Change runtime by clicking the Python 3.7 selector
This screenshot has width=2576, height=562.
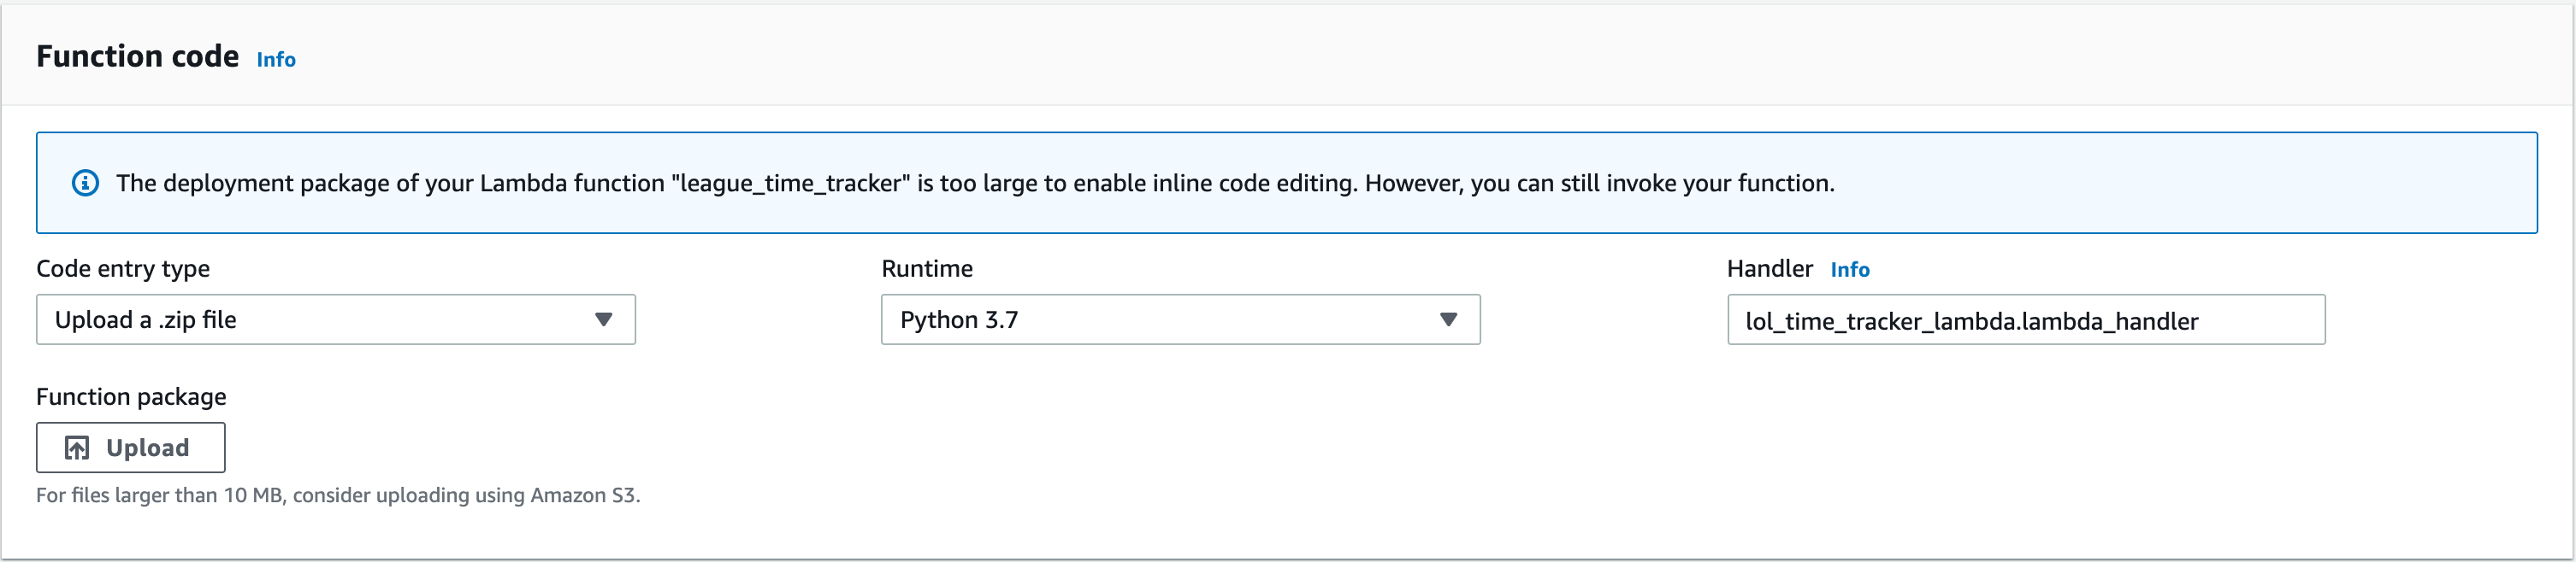coord(1180,319)
